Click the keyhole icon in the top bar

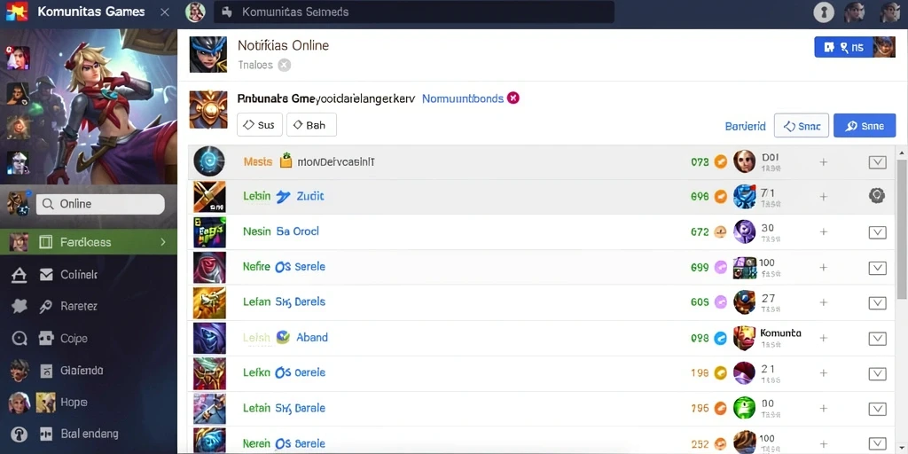(824, 12)
